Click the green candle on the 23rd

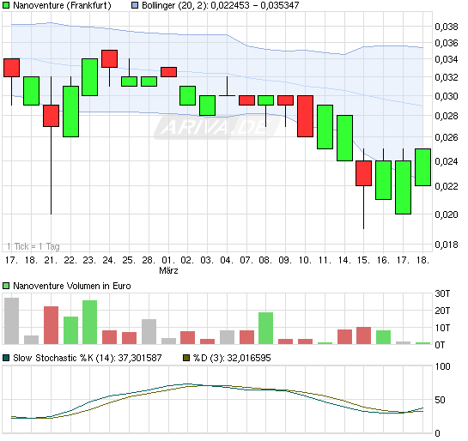tap(90, 77)
